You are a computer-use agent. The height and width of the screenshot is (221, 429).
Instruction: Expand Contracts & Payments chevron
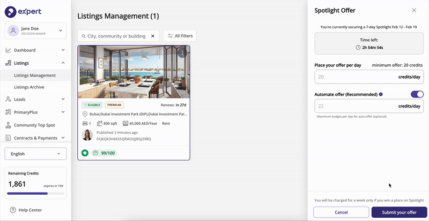pos(63,138)
